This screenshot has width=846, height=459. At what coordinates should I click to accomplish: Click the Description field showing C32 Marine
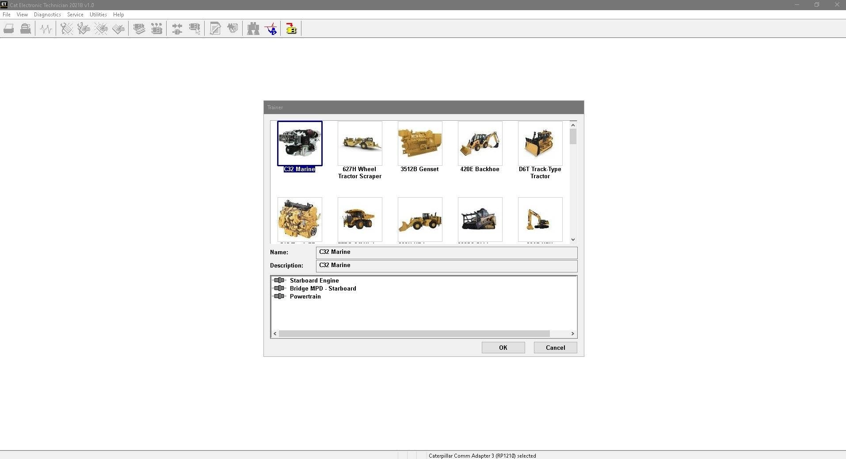tap(447, 266)
